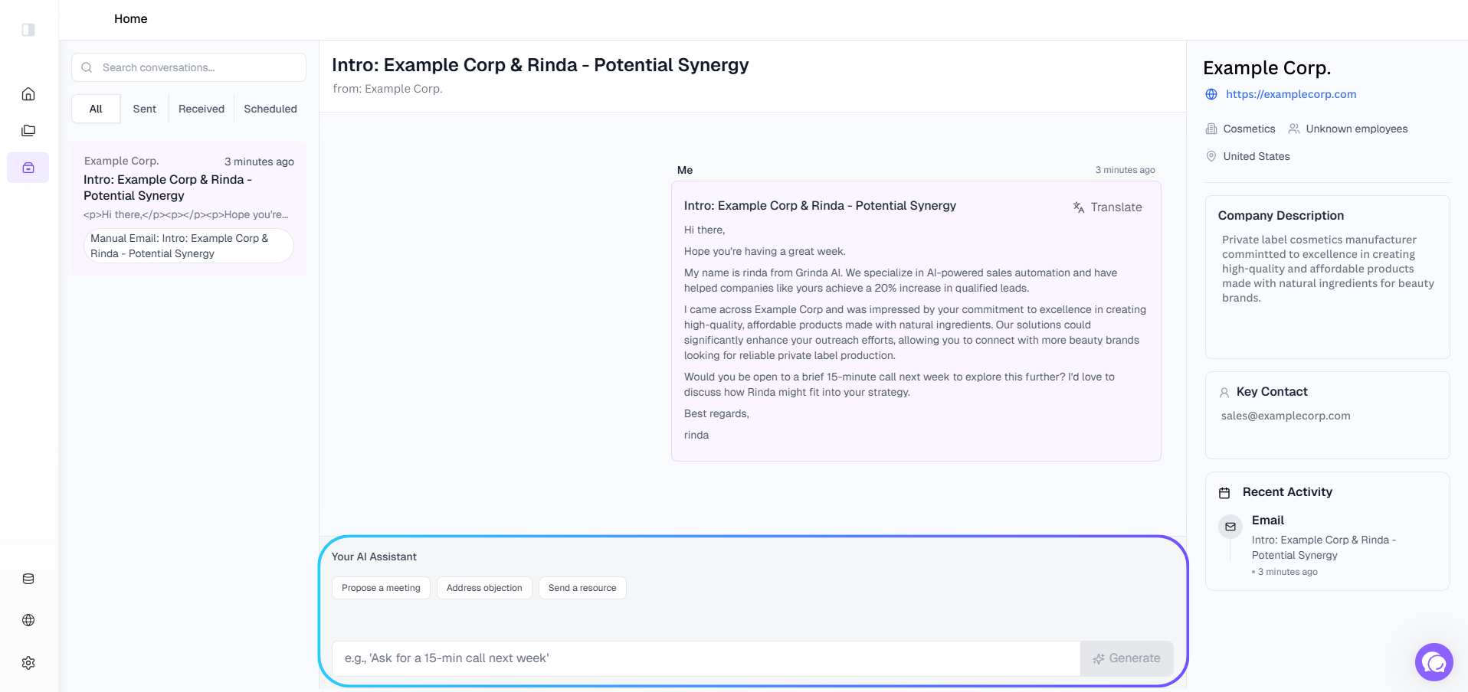Click the magnifier icon in search box
The width and height of the screenshot is (1468, 692).
coord(87,67)
